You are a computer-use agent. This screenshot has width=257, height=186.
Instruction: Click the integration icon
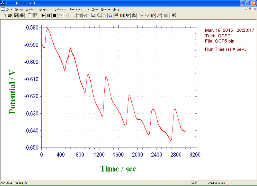click(x=153, y=15)
